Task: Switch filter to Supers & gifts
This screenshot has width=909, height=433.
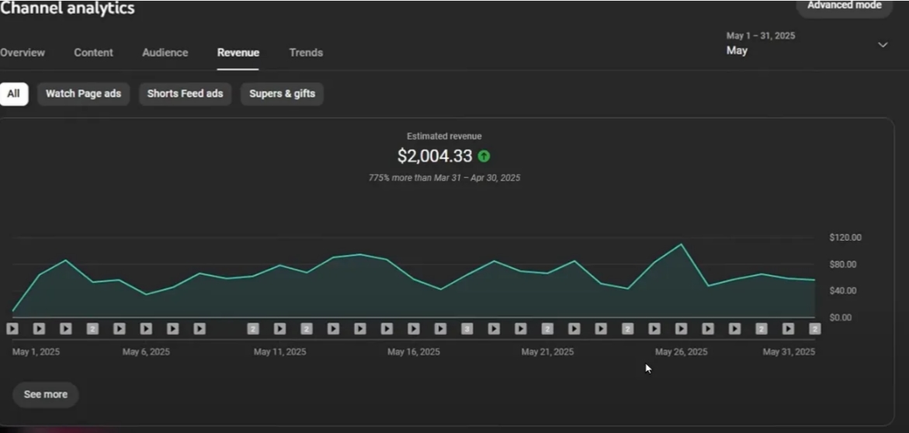Action: tap(282, 94)
